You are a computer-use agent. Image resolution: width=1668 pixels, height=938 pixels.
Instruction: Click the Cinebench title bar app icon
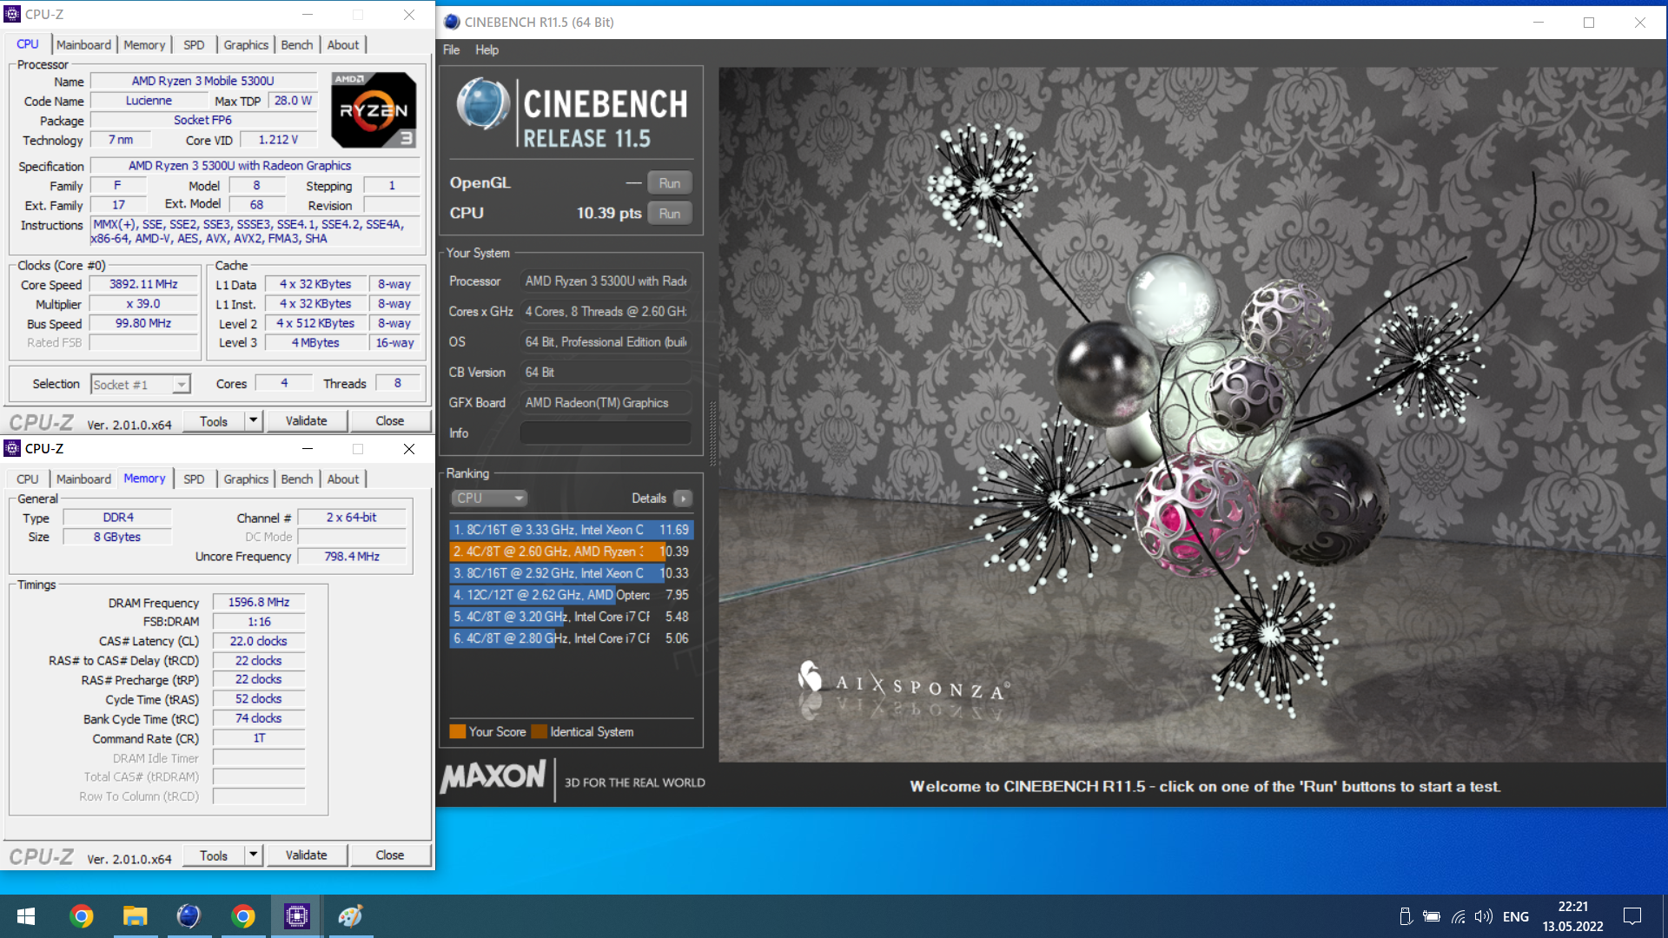[x=452, y=22]
